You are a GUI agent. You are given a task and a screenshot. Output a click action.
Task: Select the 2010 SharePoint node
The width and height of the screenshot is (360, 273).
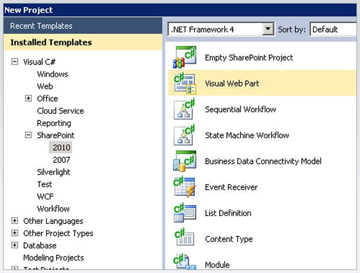[62, 147]
